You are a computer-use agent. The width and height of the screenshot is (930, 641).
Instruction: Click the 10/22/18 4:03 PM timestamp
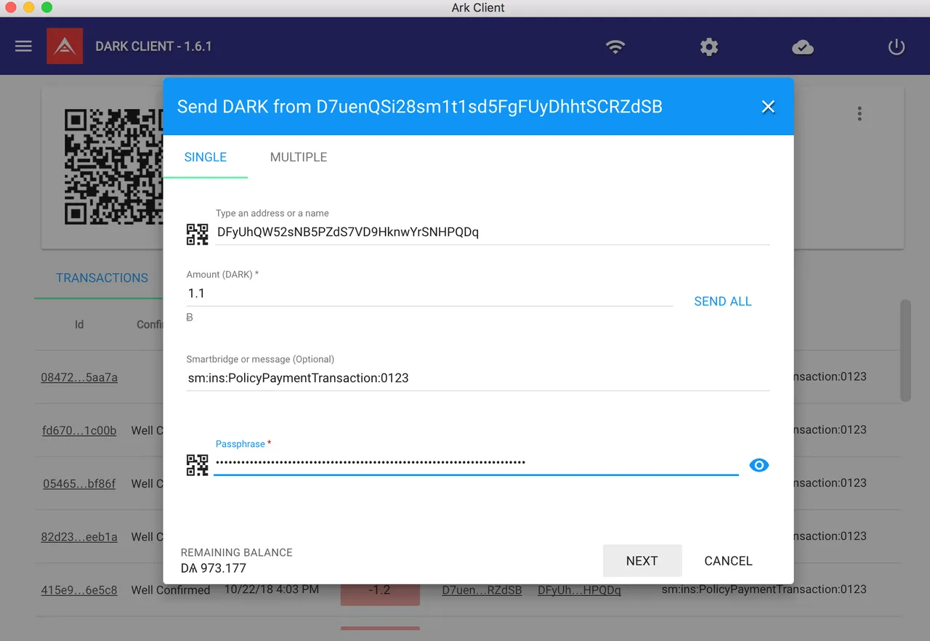click(271, 589)
